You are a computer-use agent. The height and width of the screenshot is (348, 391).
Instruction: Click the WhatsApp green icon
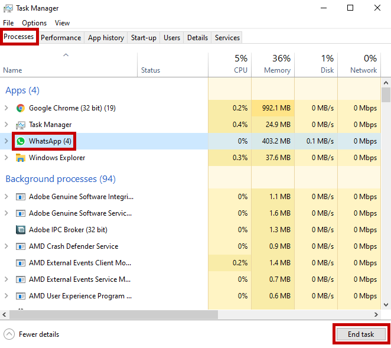(x=21, y=141)
